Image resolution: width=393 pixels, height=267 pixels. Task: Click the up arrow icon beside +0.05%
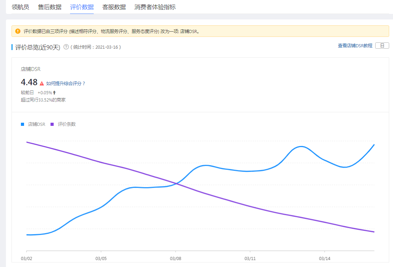[54, 93]
